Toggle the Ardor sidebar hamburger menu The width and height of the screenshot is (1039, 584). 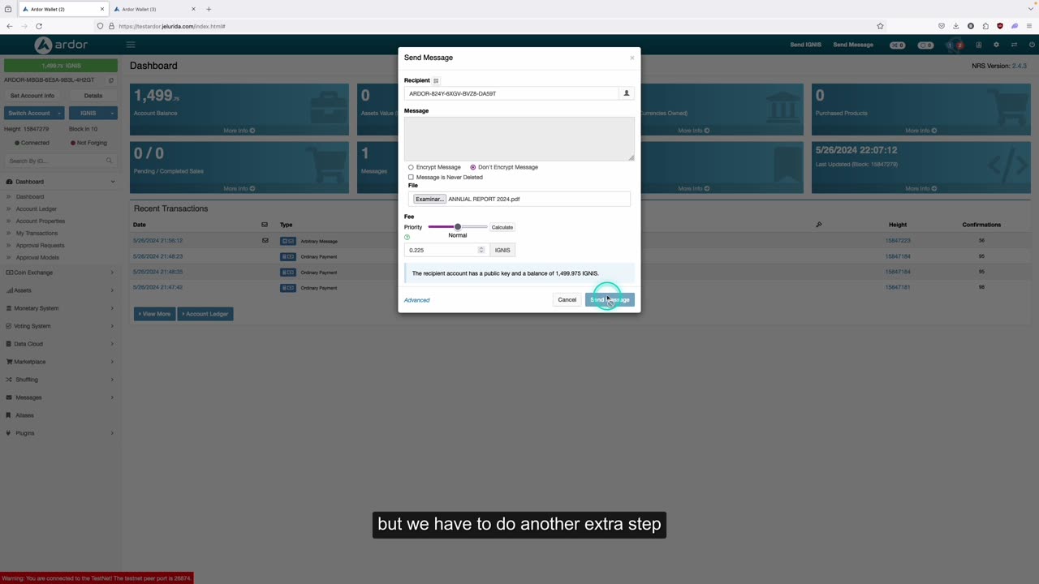pos(131,45)
